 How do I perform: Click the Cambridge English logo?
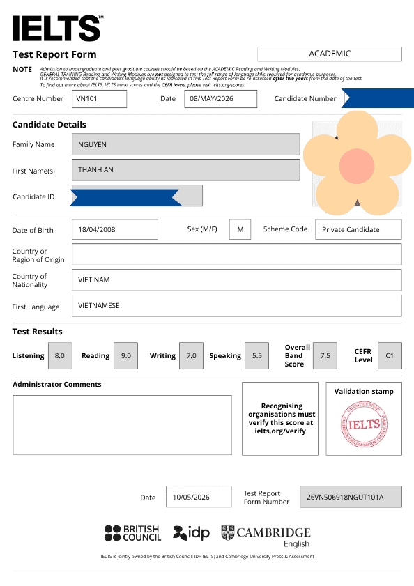266,537
